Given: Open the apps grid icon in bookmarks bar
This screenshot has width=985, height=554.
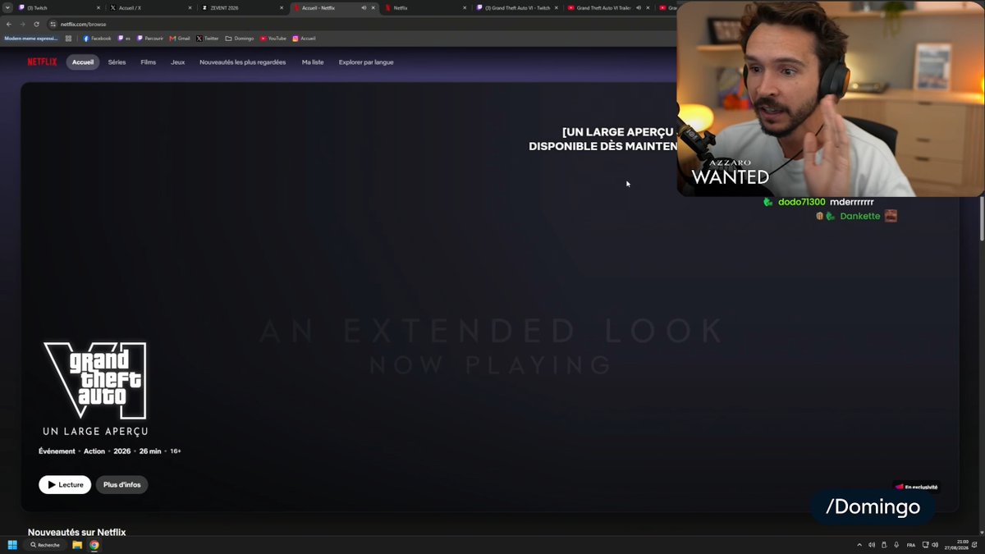Looking at the screenshot, I should (x=69, y=39).
